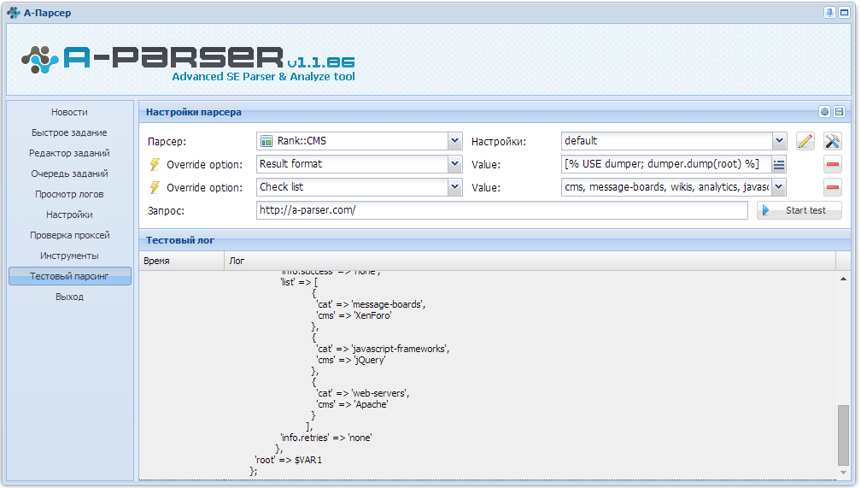861x488 pixels.
Task: Click the save icon in Настройки парсера header
Action: [839, 112]
